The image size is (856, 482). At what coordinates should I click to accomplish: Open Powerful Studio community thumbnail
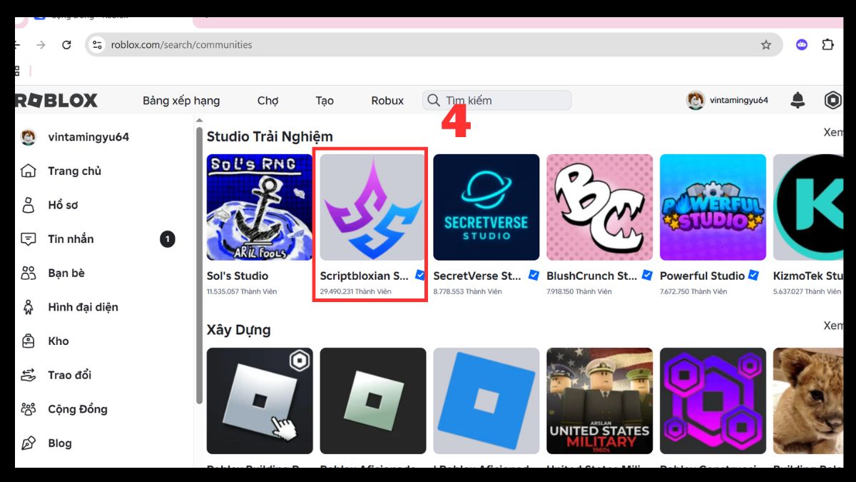[x=713, y=207]
